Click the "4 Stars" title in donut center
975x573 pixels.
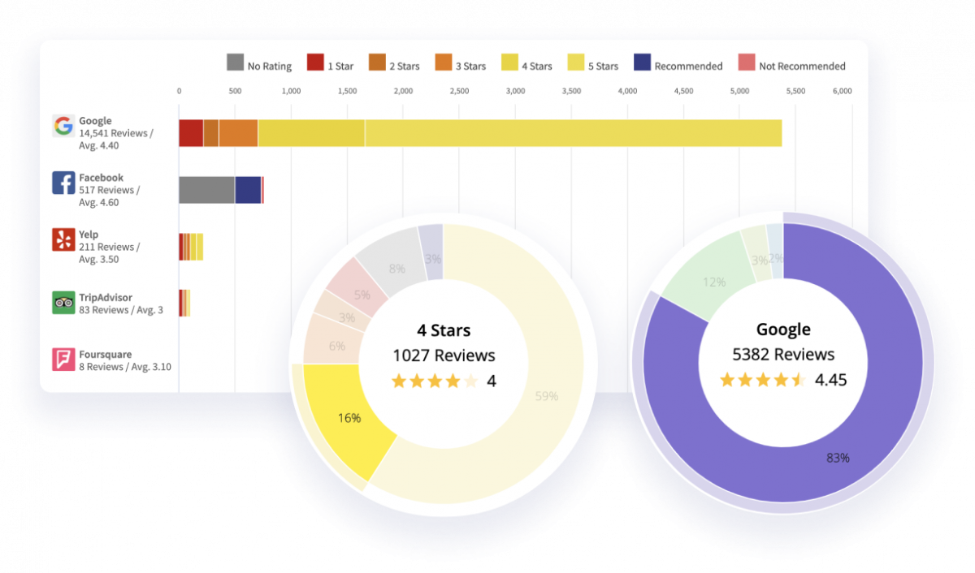pyautogui.click(x=444, y=330)
